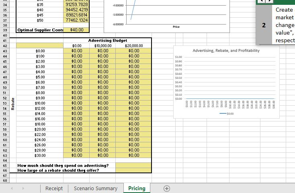The height and width of the screenshot is (193, 295).
Task: Click the Optimal Supplier Contract label cell
Action: click(40, 30)
